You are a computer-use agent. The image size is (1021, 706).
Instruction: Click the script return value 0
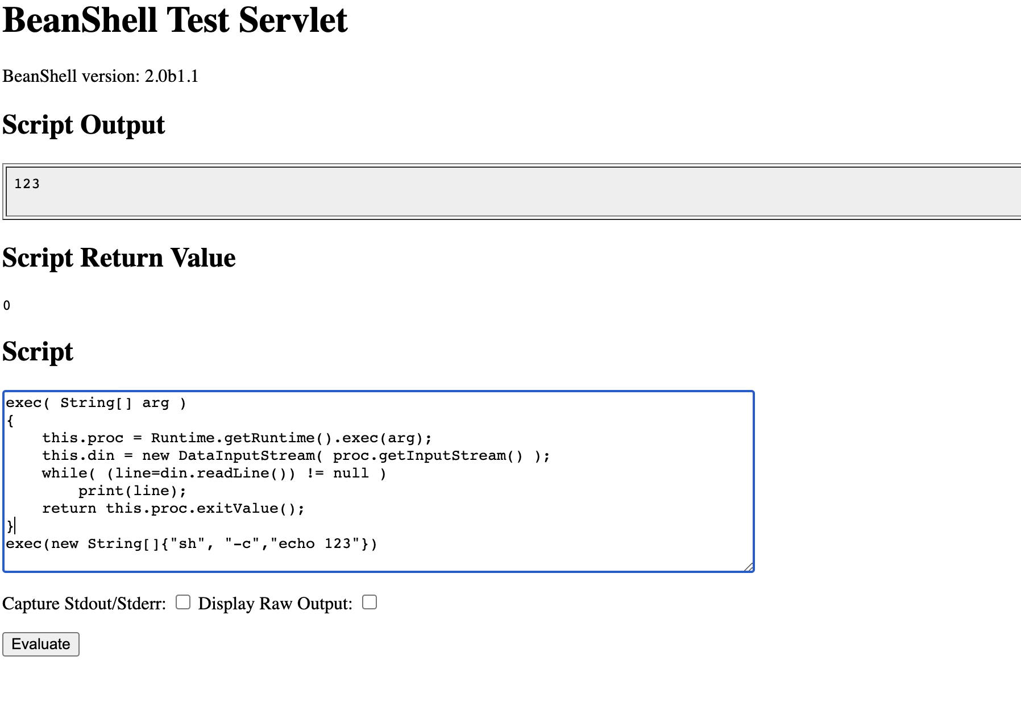click(x=7, y=306)
